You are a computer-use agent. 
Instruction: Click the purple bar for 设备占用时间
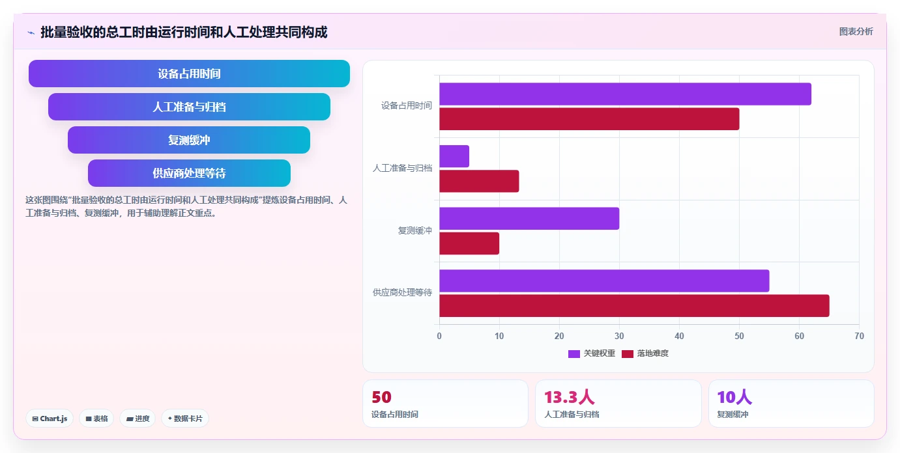pos(625,94)
